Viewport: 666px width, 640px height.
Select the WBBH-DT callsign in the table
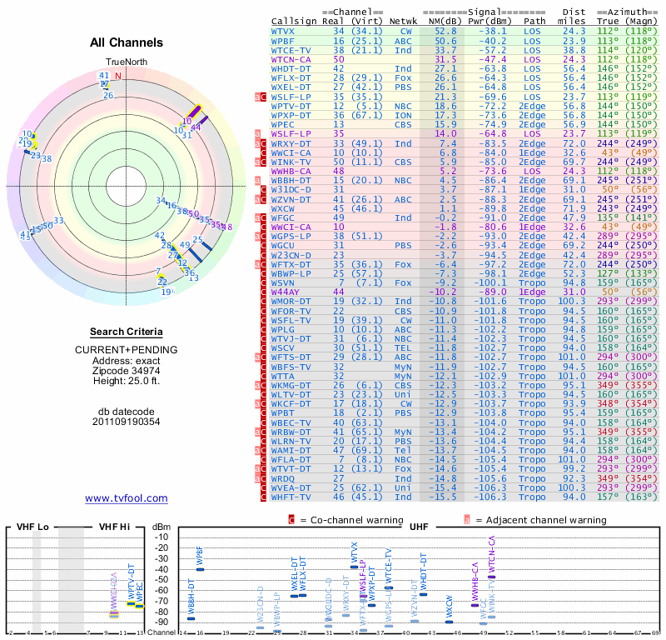point(291,180)
